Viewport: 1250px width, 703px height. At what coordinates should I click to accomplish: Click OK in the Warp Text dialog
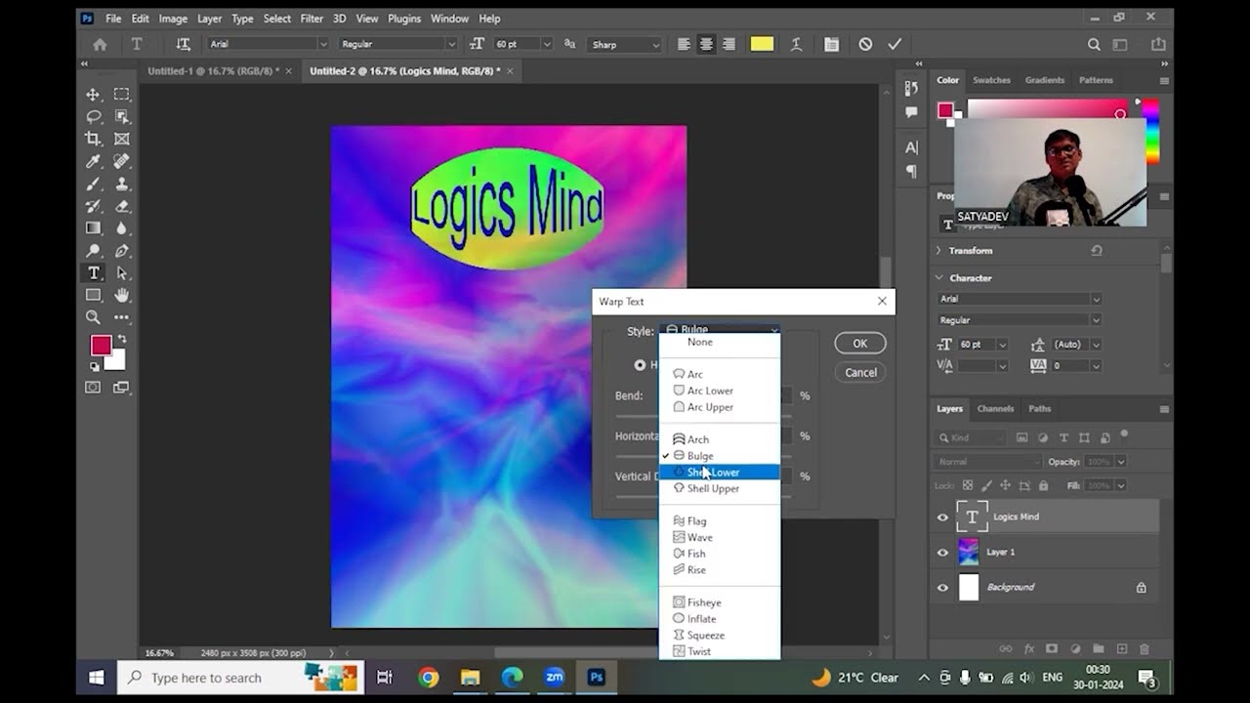coord(859,344)
